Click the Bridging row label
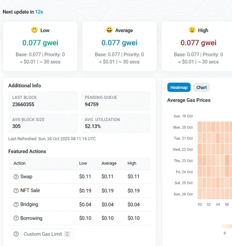 (x=29, y=204)
